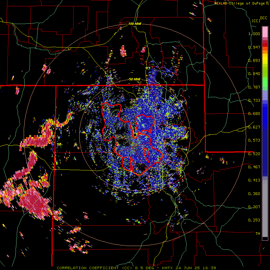Click the 100 NMI range ring label
This screenshot has width=270, height=270.
[x=135, y=24]
